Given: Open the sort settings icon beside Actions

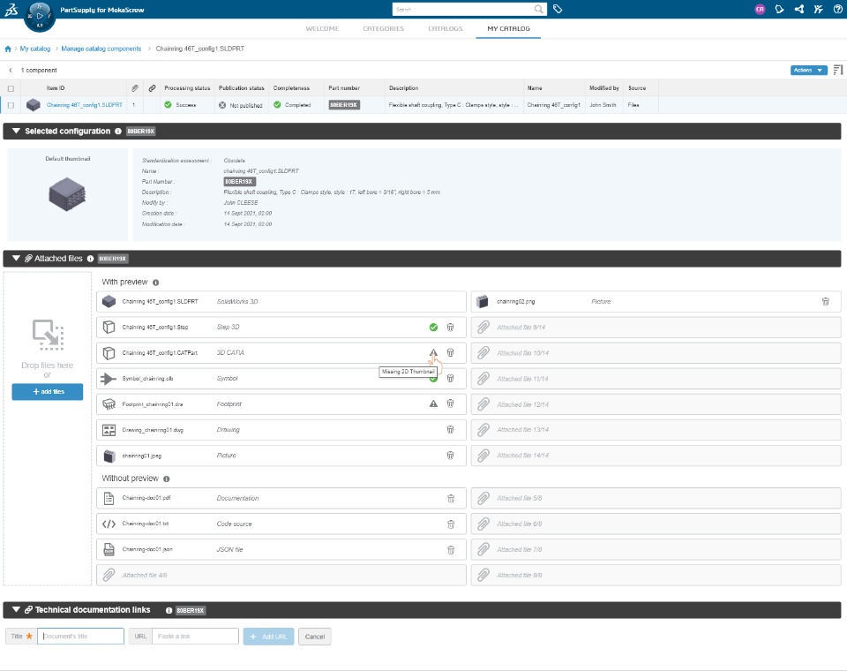Looking at the screenshot, I should pos(838,71).
